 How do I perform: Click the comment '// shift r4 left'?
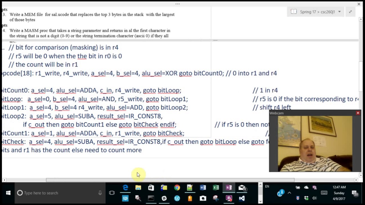272,107
